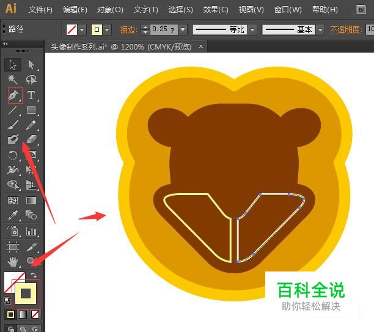
Task: Open the 效果(C) menu
Action: coord(216,10)
